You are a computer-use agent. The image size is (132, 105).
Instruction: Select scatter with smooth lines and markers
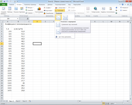[65, 18]
